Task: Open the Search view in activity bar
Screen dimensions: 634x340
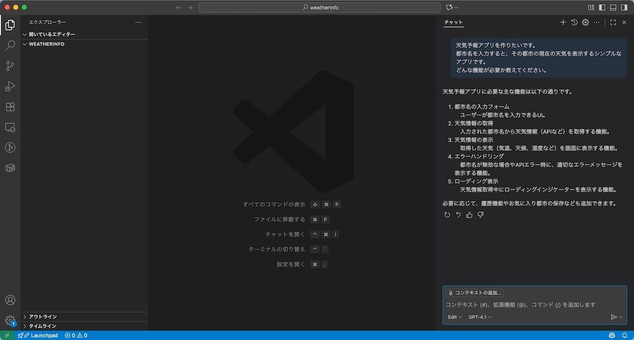Action: 10,45
